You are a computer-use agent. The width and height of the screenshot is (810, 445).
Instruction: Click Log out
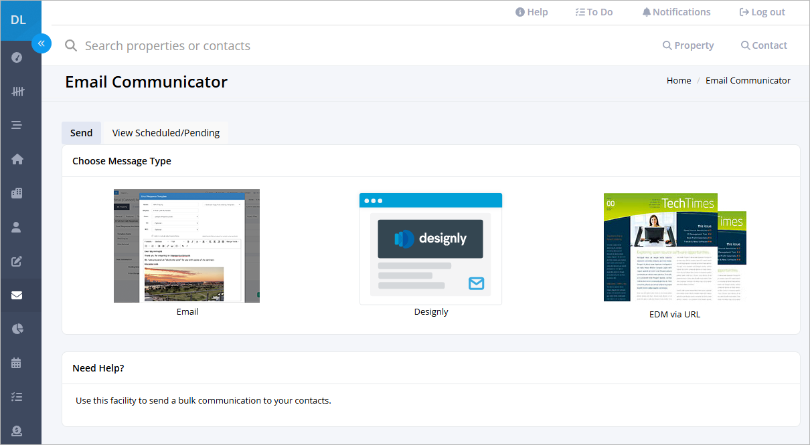(762, 12)
